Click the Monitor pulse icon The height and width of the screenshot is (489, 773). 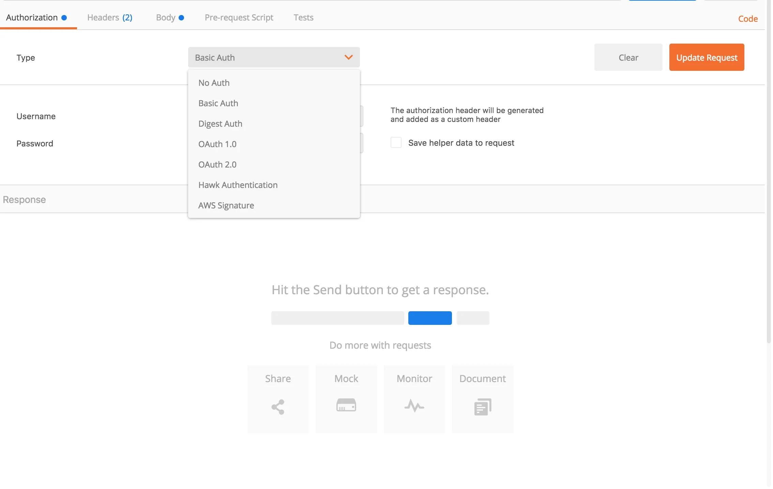[x=414, y=406]
